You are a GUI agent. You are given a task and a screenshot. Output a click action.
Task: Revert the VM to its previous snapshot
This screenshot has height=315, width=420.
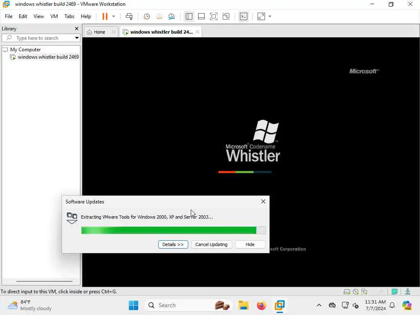[x=159, y=16]
